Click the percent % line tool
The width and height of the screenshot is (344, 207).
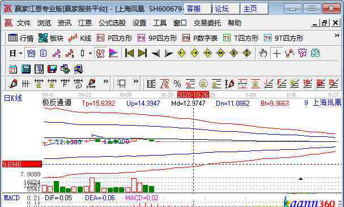177,84
